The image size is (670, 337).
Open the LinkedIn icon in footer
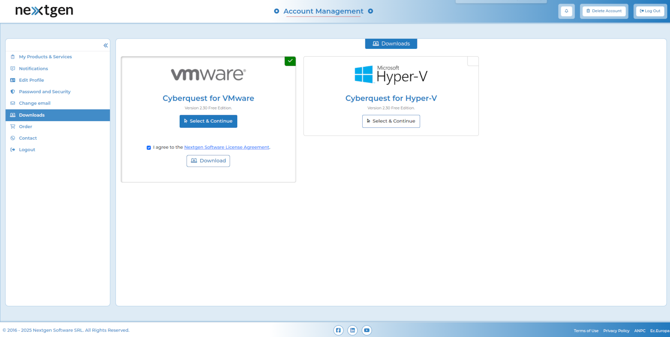tap(352, 330)
